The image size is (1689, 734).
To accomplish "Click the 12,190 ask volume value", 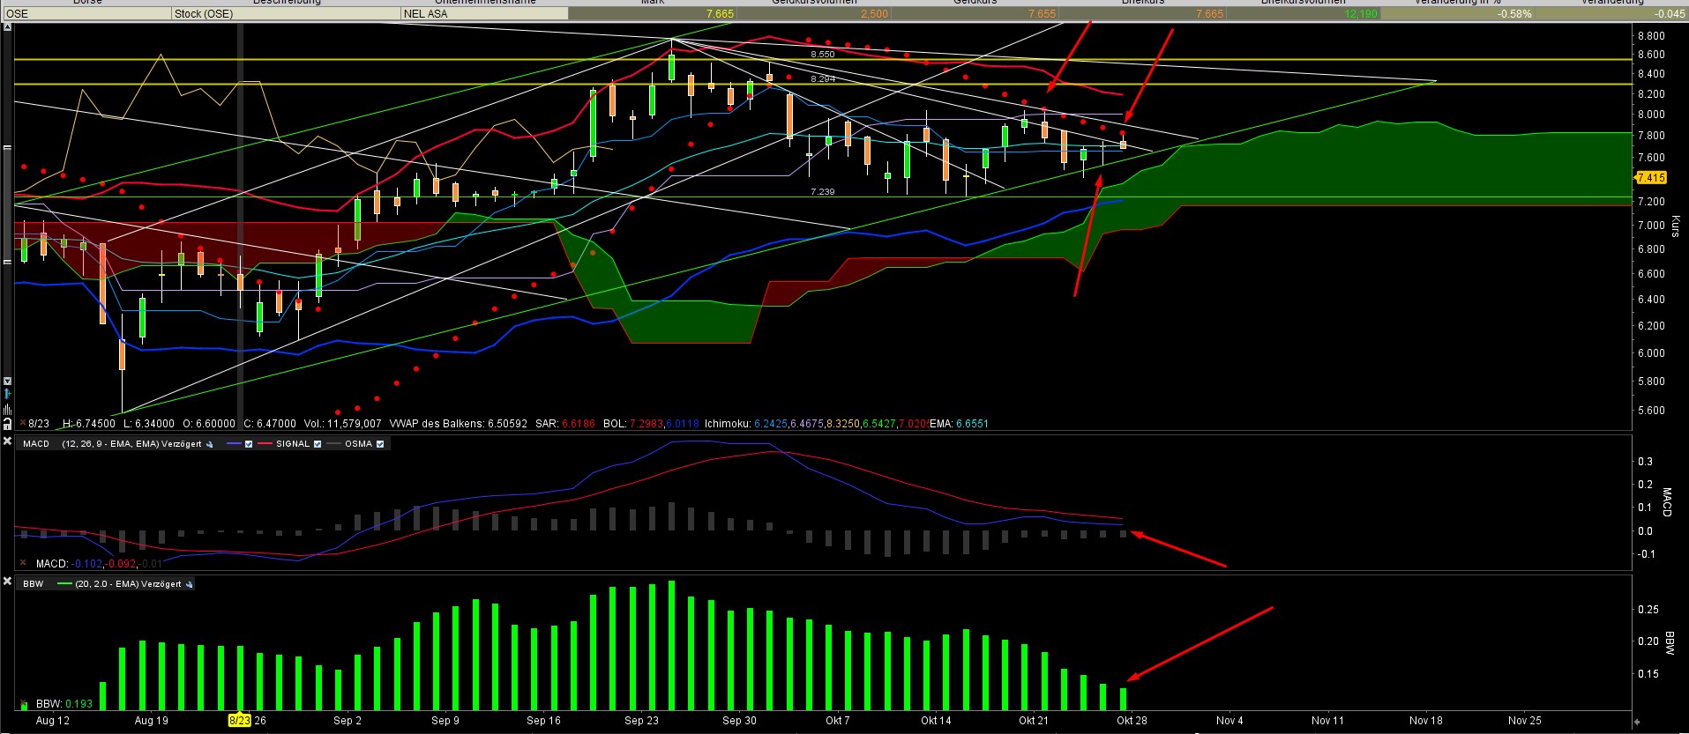I will tap(1362, 14).
